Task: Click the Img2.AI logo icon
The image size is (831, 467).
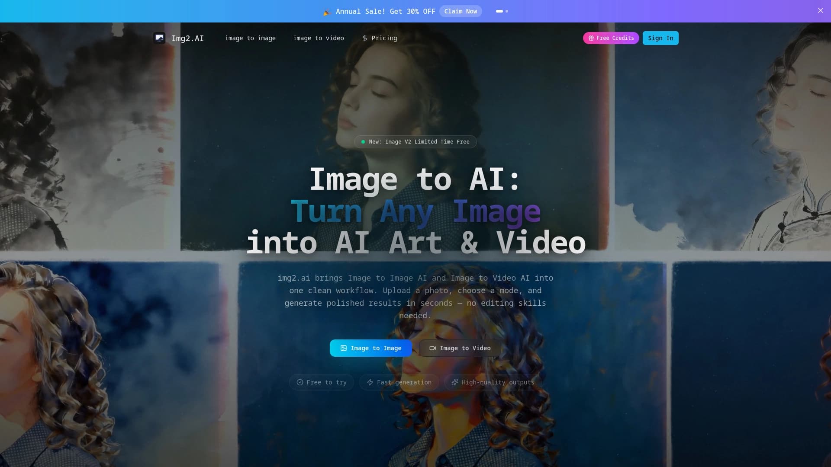Action: 159,38
